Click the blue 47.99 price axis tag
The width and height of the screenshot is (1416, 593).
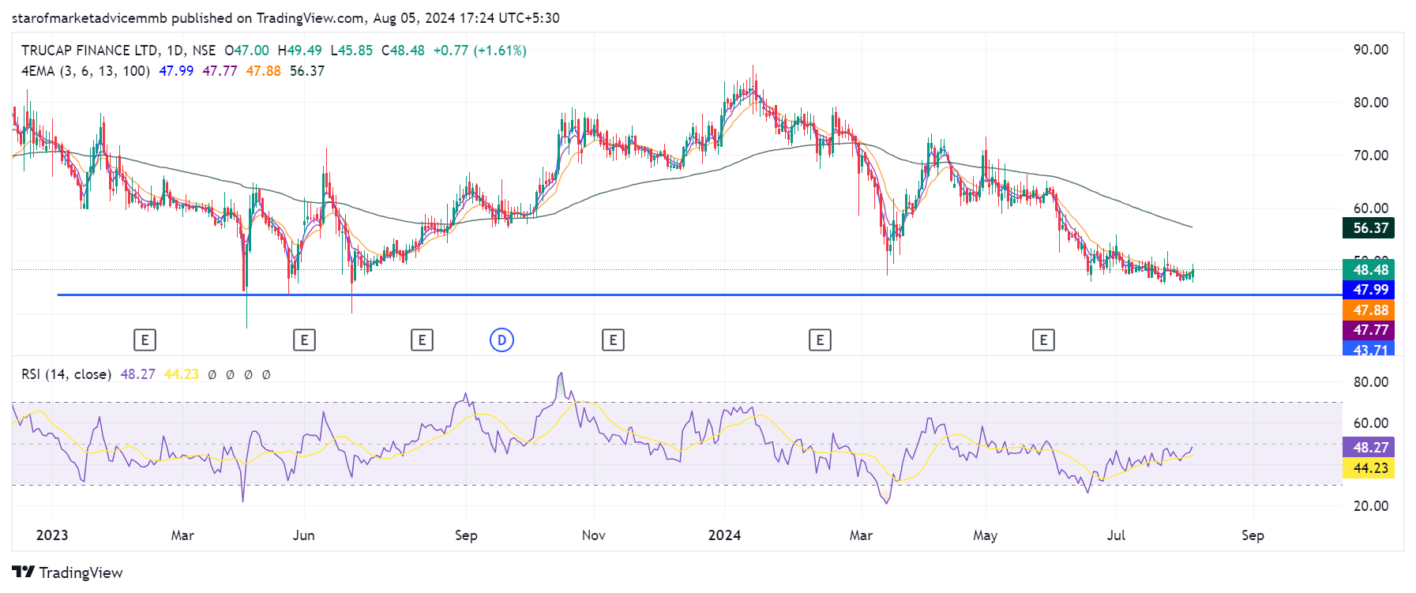point(1369,290)
